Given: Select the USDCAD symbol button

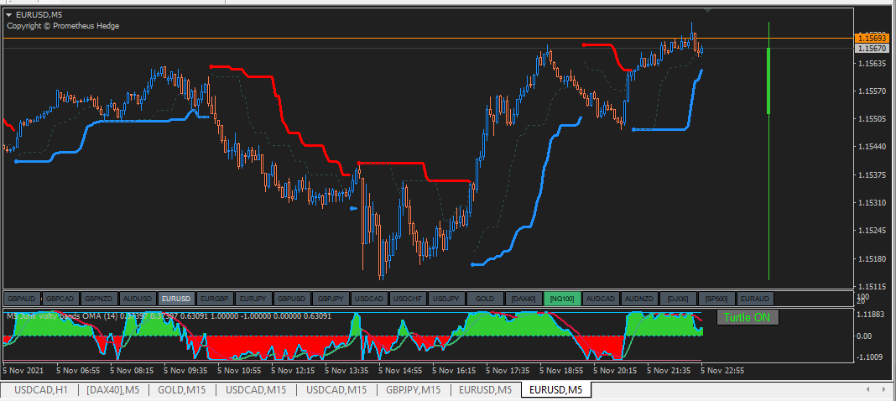Looking at the screenshot, I should (x=369, y=299).
